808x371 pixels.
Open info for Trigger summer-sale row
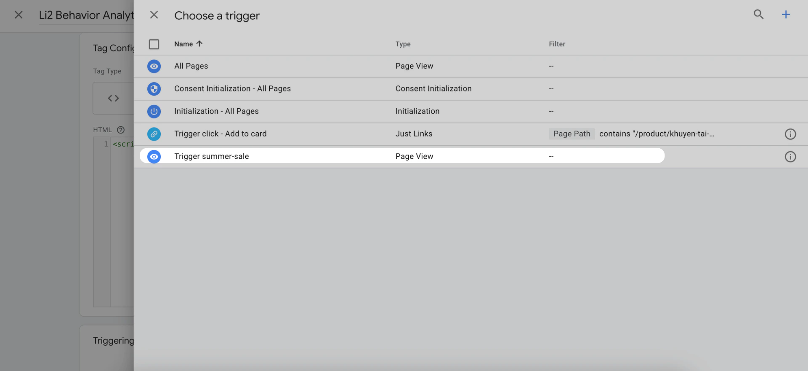[x=790, y=157]
